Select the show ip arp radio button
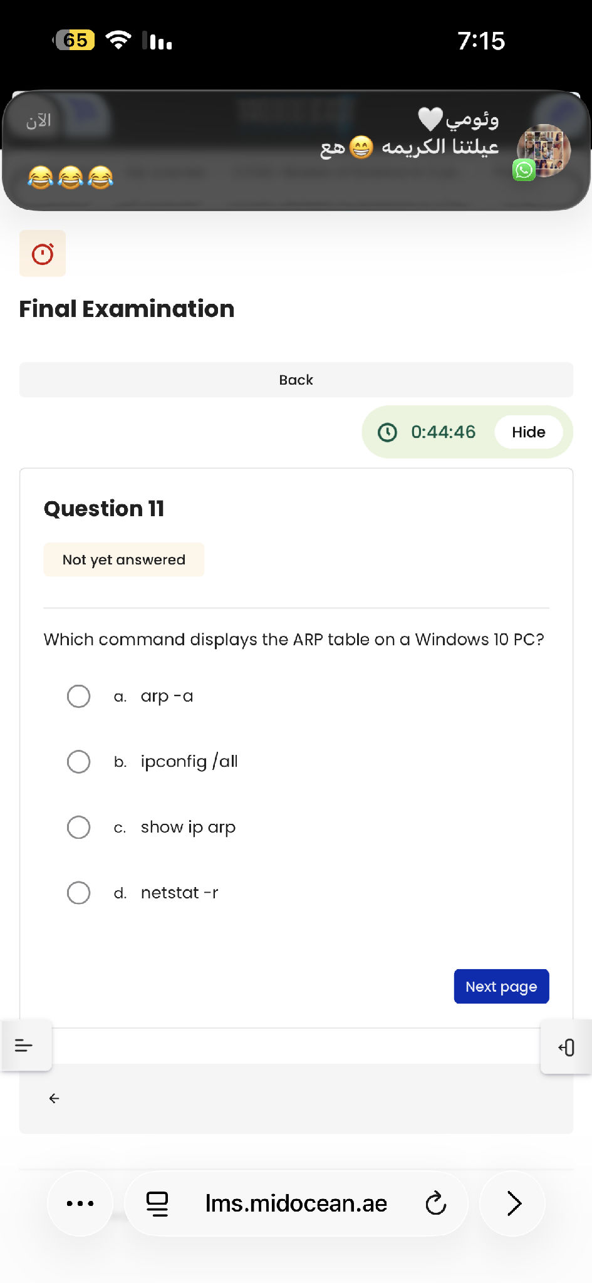The height and width of the screenshot is (1283, 592). pyautogui.click(x=78, y=828)
